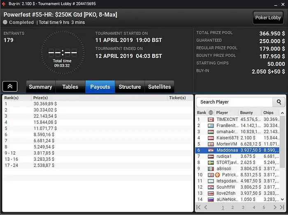The height and width of the screenshot is (215, 288).
Task: Select the 17 - 24 payout row
Action: click(x=98, y=165)
